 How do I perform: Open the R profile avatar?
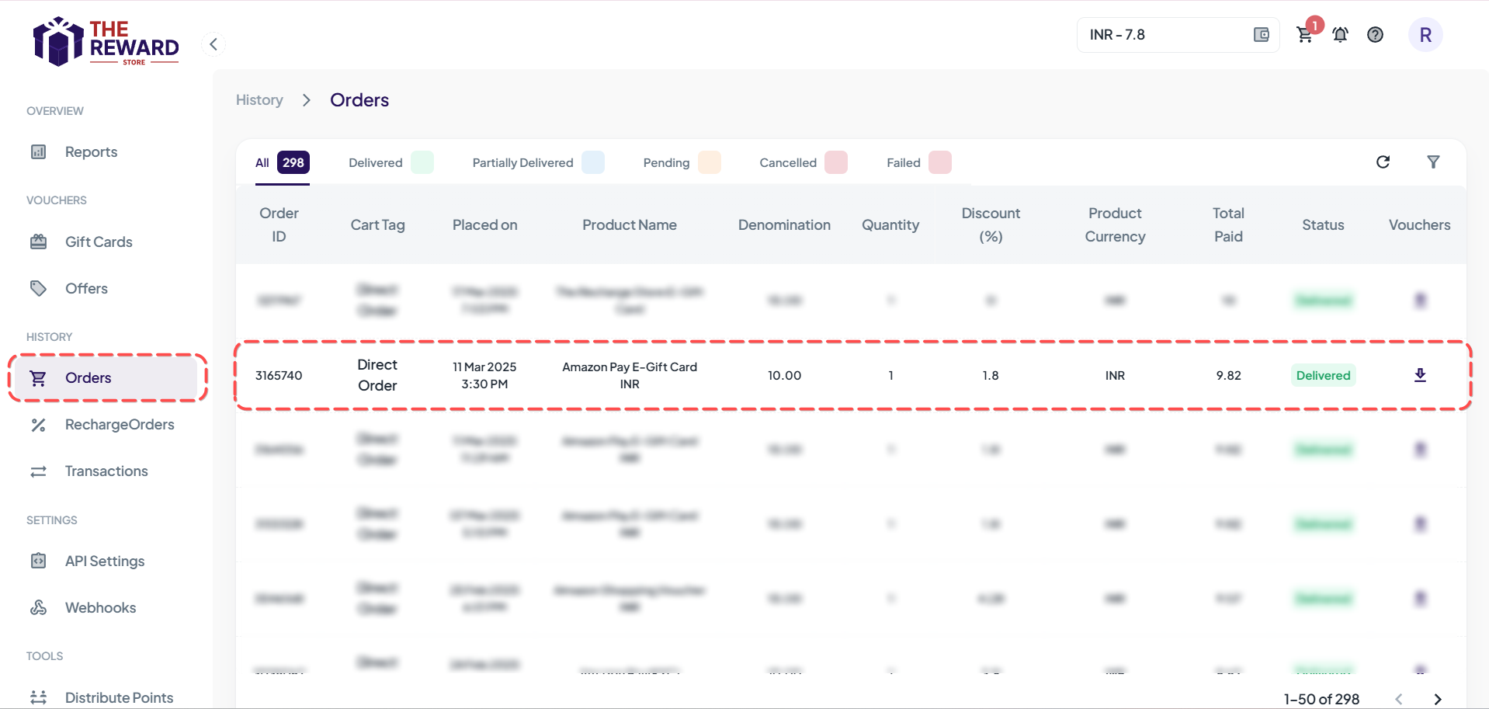[1425, 35]
